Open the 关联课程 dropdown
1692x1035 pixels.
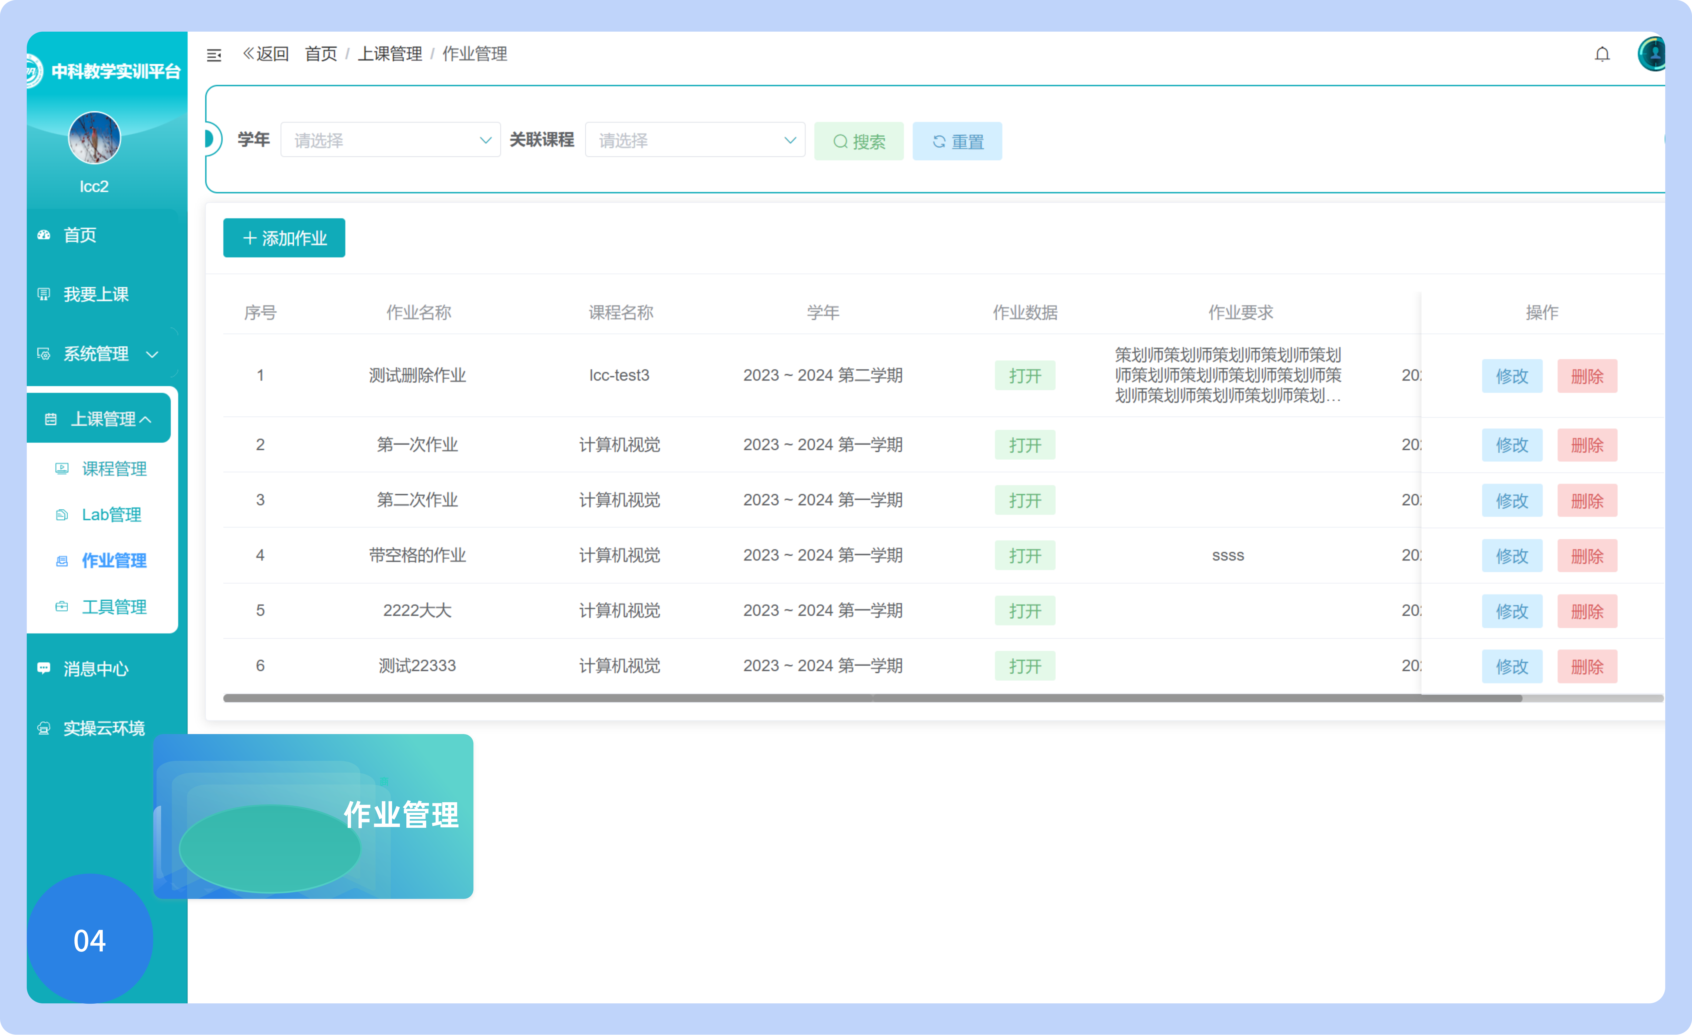[x=695, y=140]
